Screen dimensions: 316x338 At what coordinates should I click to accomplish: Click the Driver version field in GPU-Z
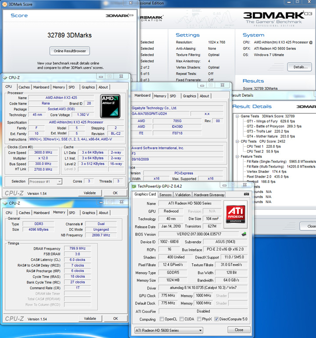coord(203,287)
